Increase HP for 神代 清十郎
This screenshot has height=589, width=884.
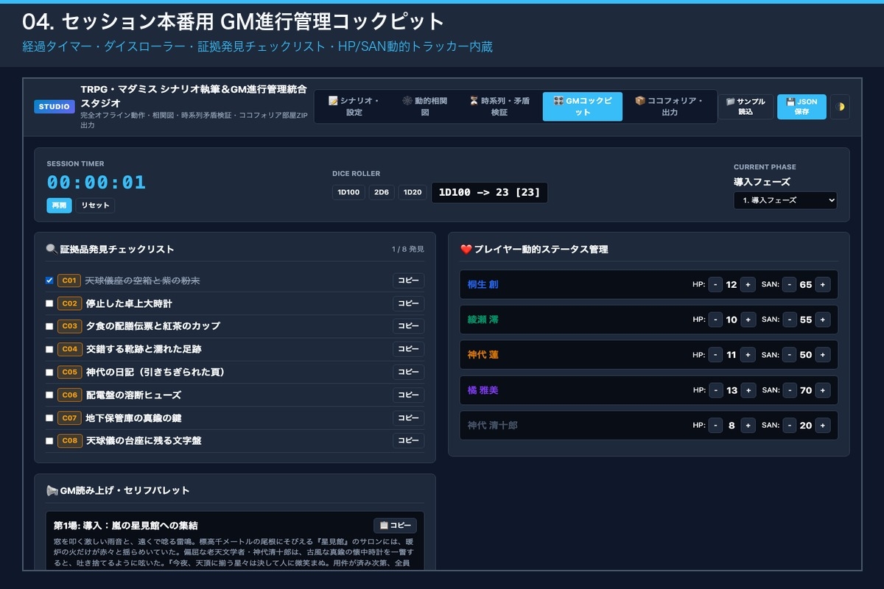[x=748, y=426]
